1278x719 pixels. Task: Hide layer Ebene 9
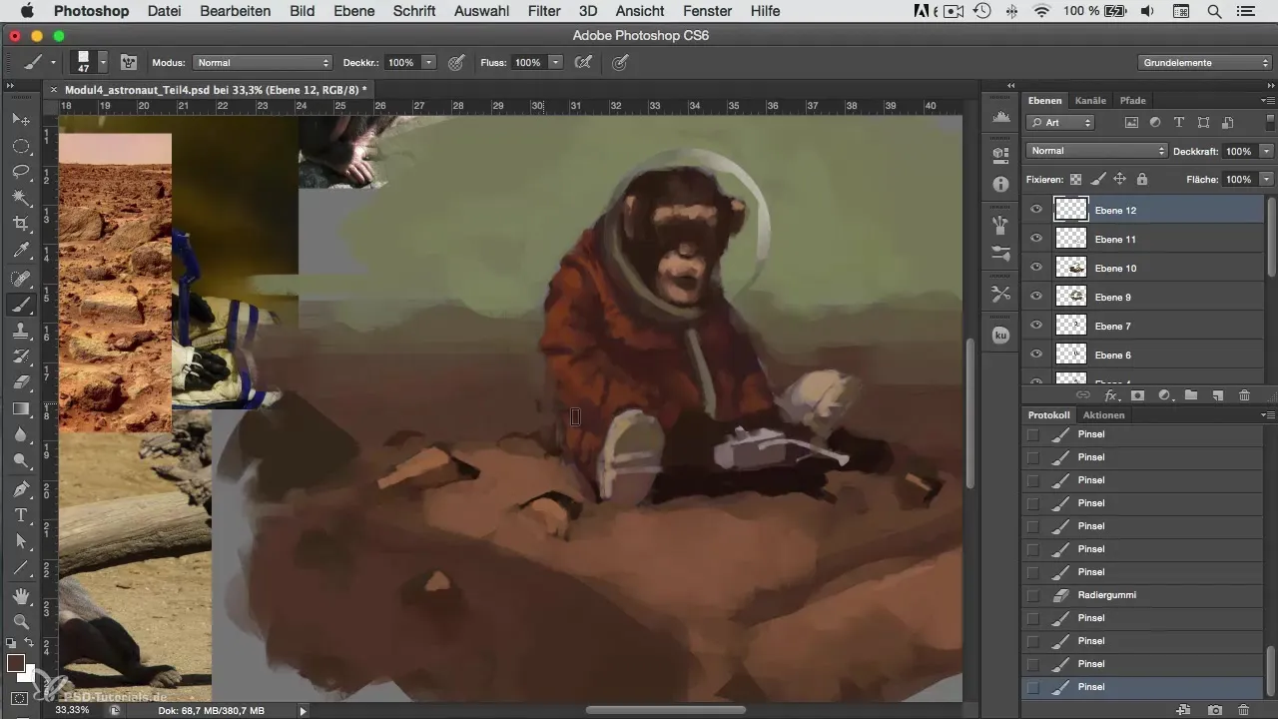click(x=1036, y=297)
